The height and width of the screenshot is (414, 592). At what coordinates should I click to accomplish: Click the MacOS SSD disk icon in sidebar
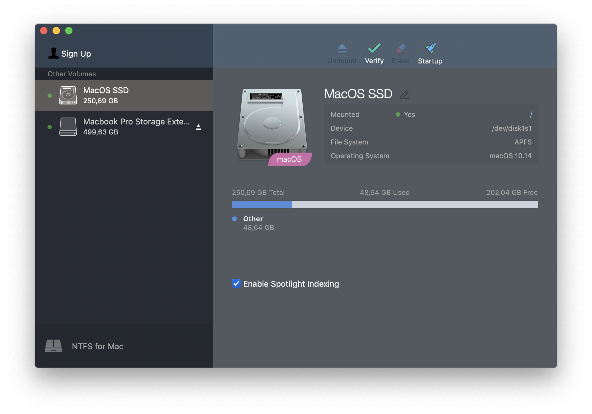(x=68, y=95)
